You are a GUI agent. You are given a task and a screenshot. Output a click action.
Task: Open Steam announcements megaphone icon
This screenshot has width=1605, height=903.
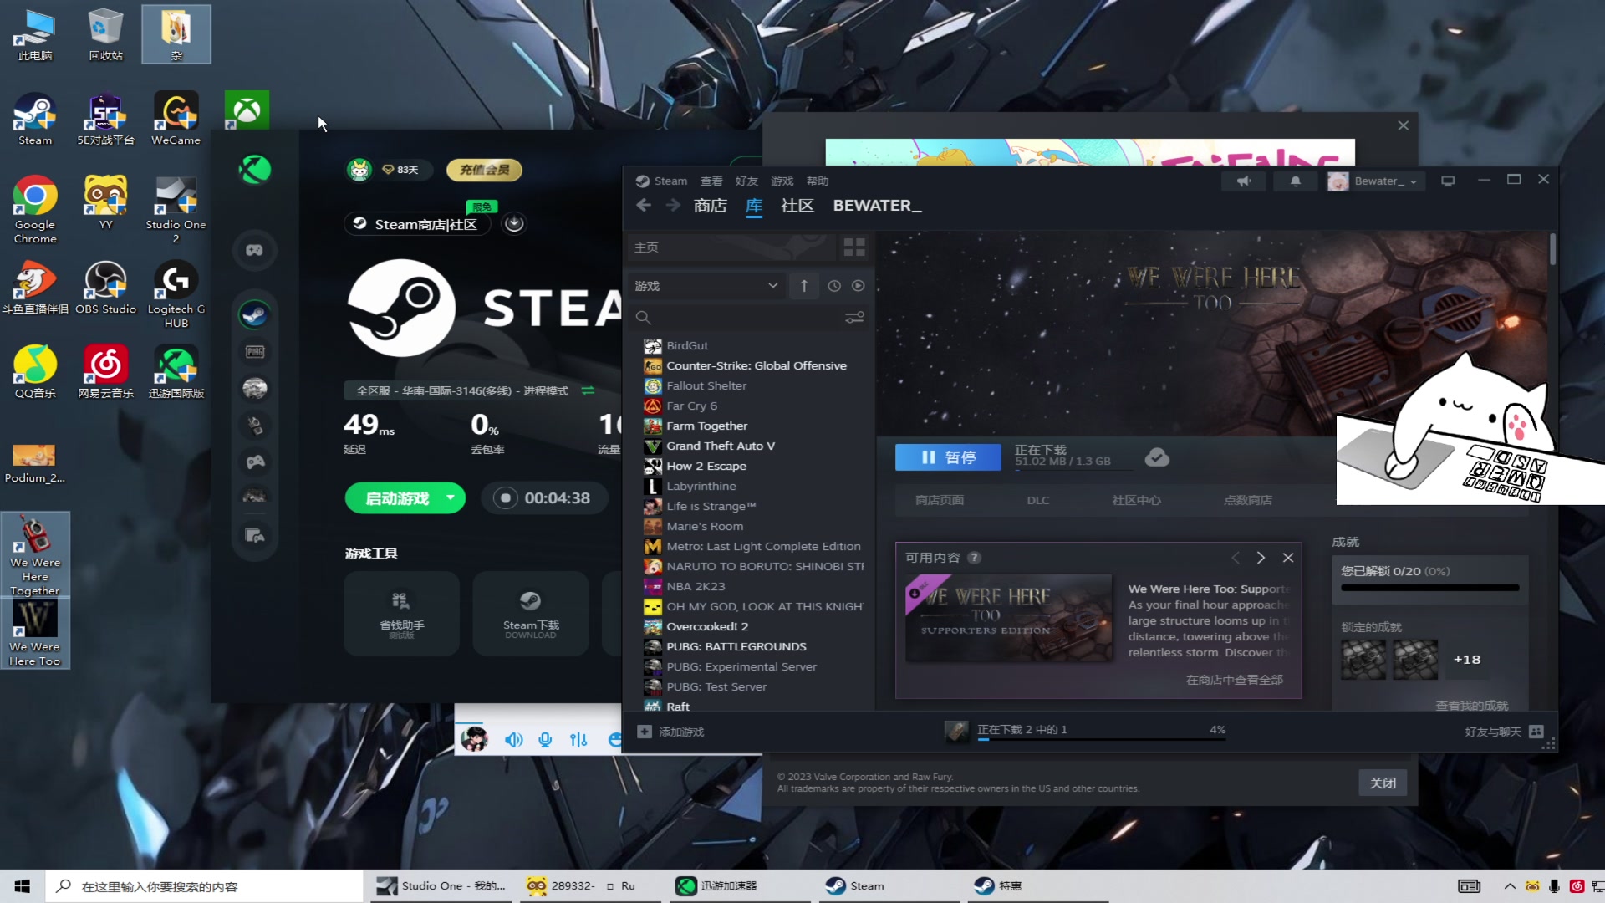coord(1244,181)
